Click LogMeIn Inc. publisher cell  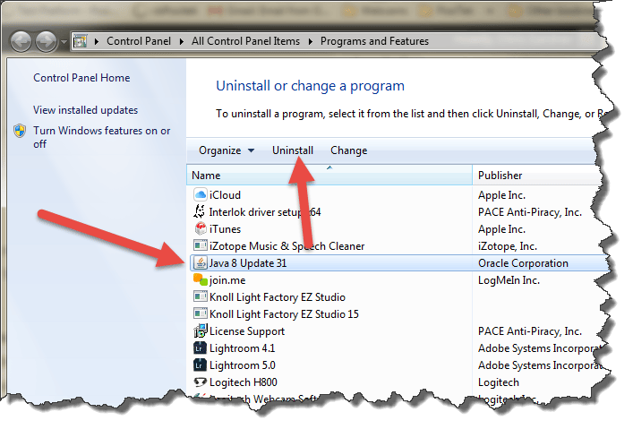pos(509,280)
